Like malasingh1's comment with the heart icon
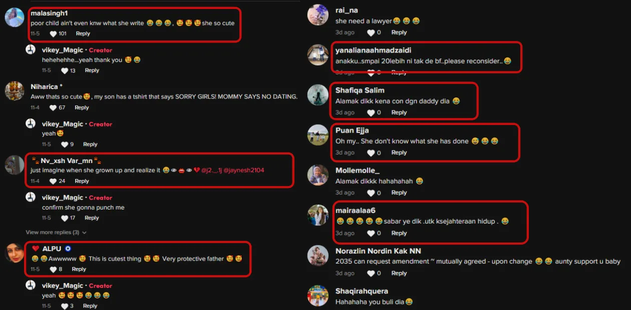 point(53,34)
